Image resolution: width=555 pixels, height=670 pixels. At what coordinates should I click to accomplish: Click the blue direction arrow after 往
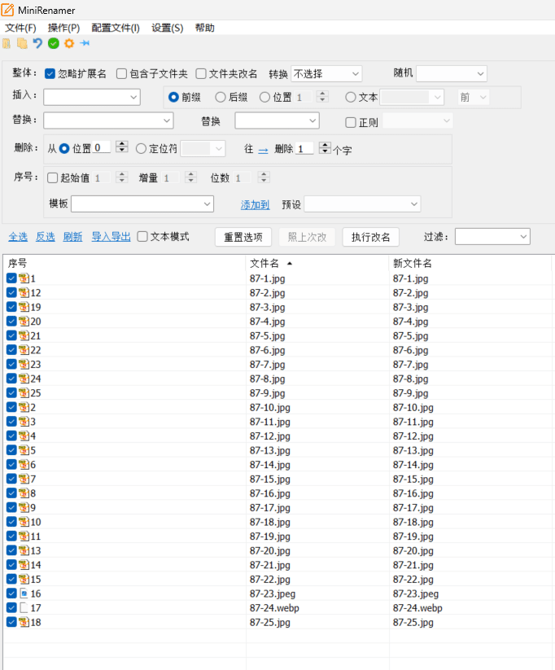click(263, 150)
